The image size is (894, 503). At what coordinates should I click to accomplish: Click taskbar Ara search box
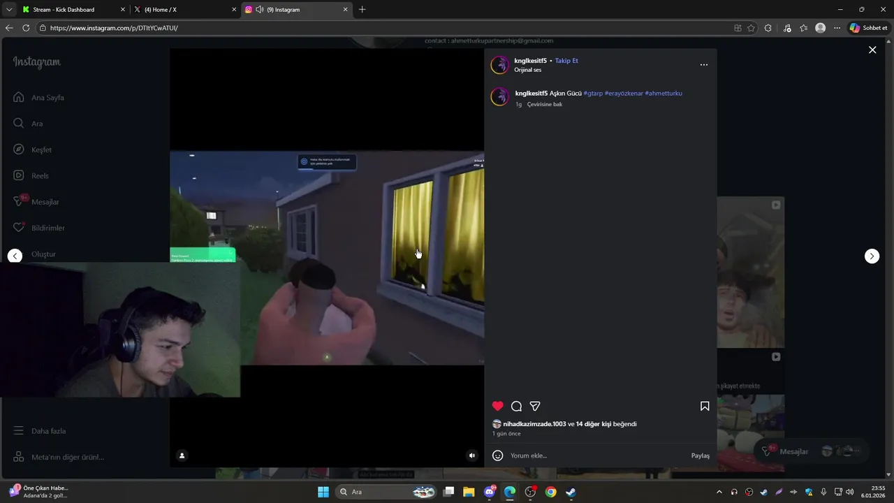[x=386, y=492]
